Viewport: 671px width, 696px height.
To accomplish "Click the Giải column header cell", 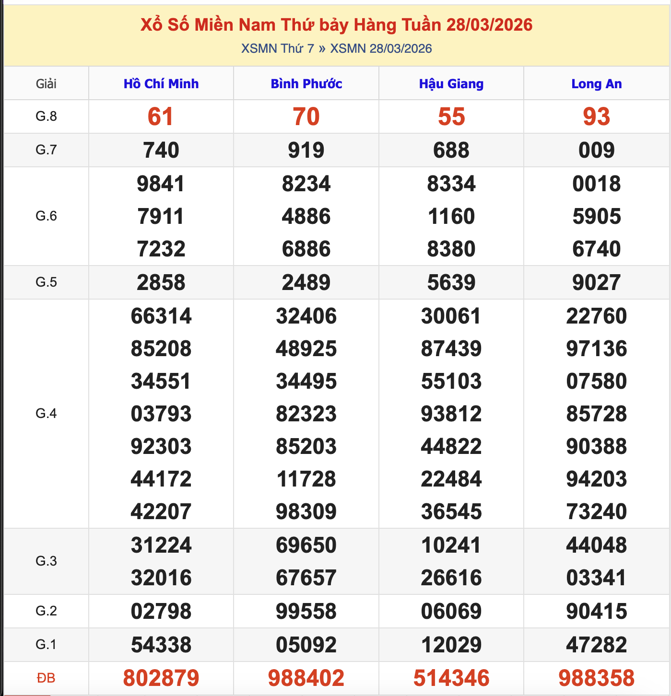I will (46, 83).
